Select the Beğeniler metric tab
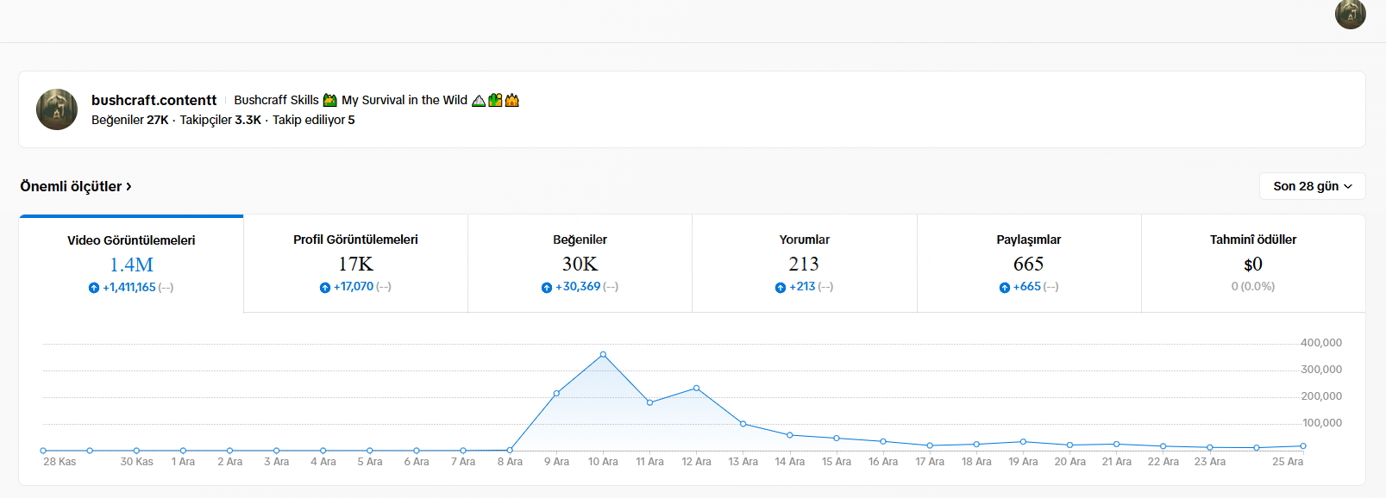This screenshot has width=1386, height=498. point(580,264)
